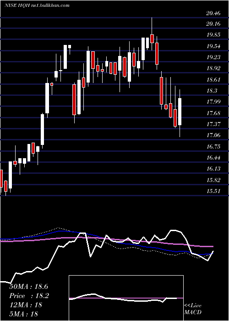Click the 18.61 price axis label

(213, 79)
